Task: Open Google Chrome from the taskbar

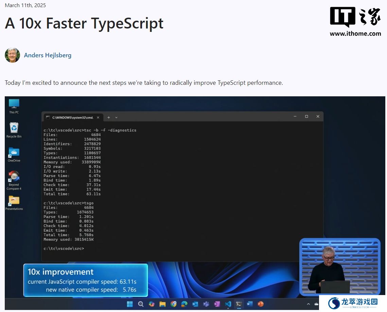Action: [173, 304]
